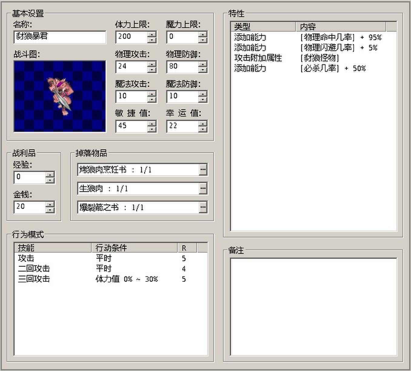
Task: Click the 金钱 value field showing 20
Action: click(x=30, y=207)
